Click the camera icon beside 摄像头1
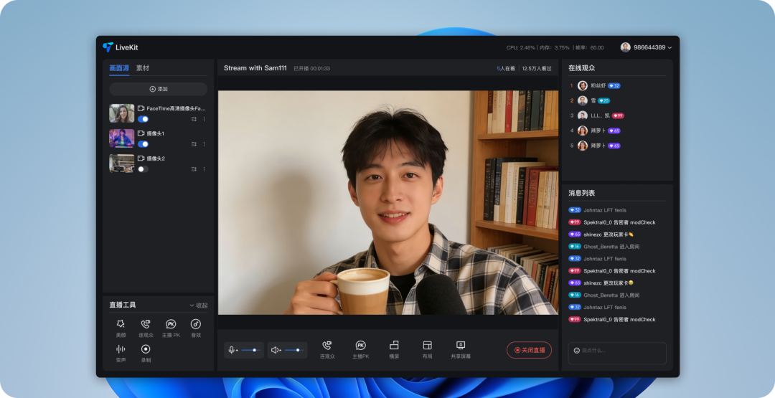This screenshot has height=398, width=775. click(x=141, y=133)
